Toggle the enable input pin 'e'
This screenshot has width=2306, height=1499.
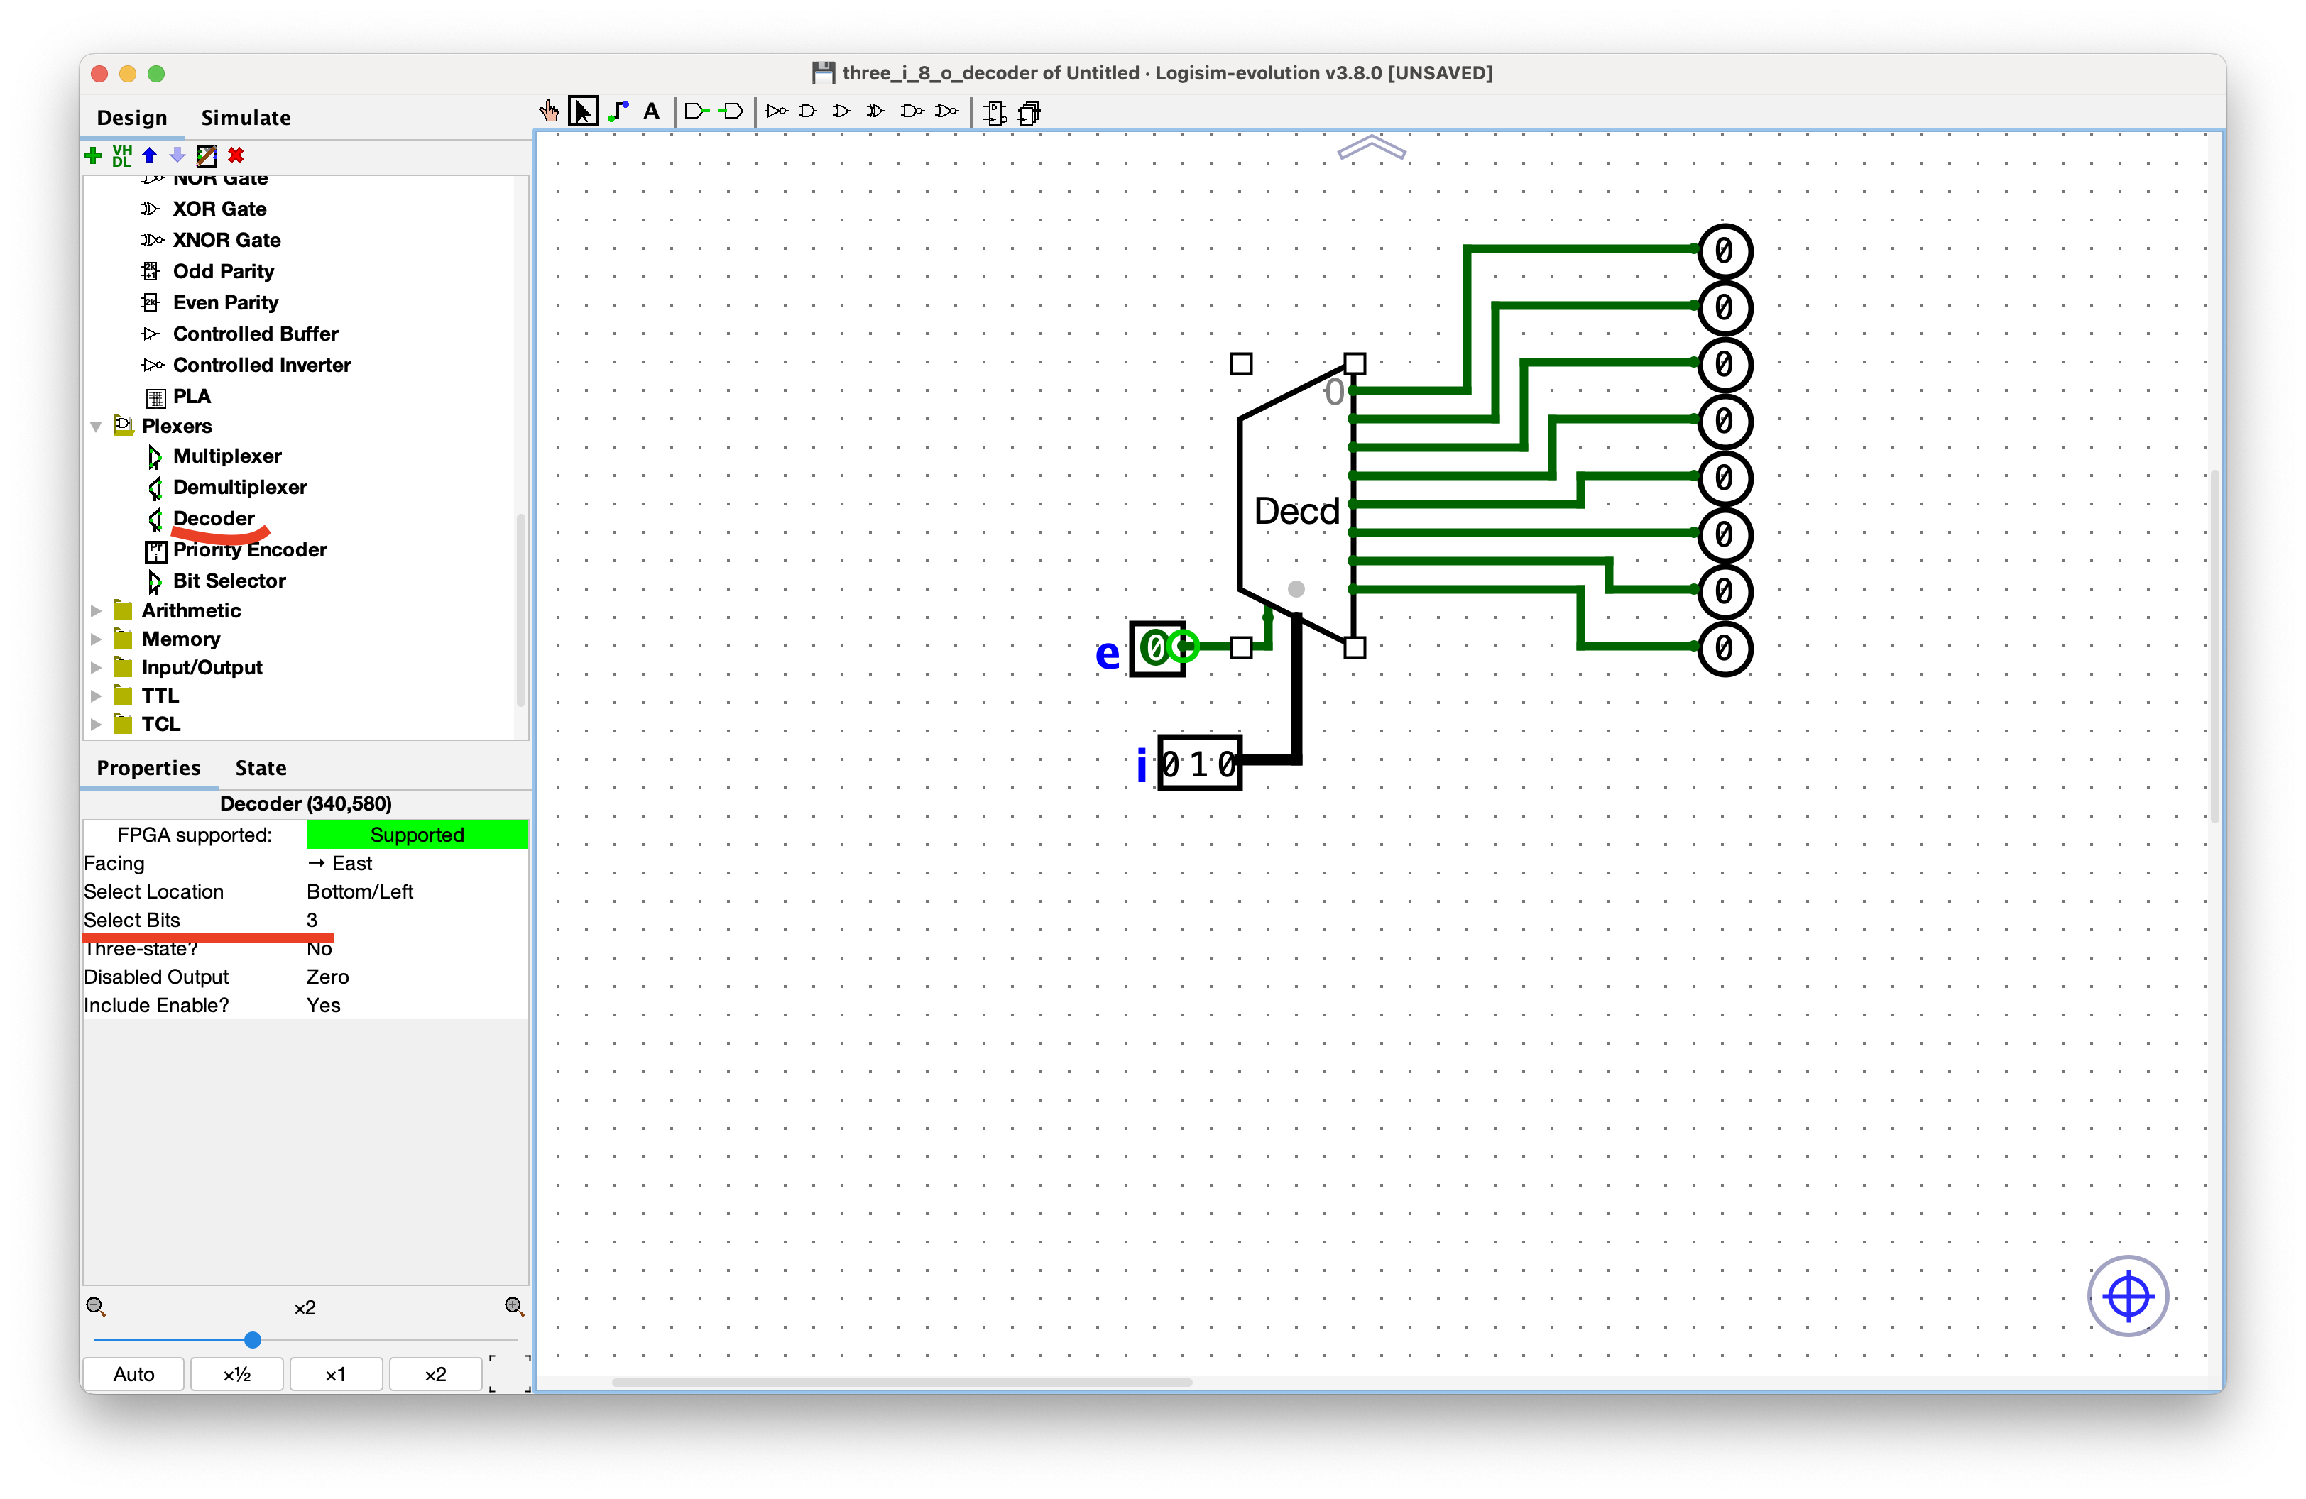point(1155,648)
